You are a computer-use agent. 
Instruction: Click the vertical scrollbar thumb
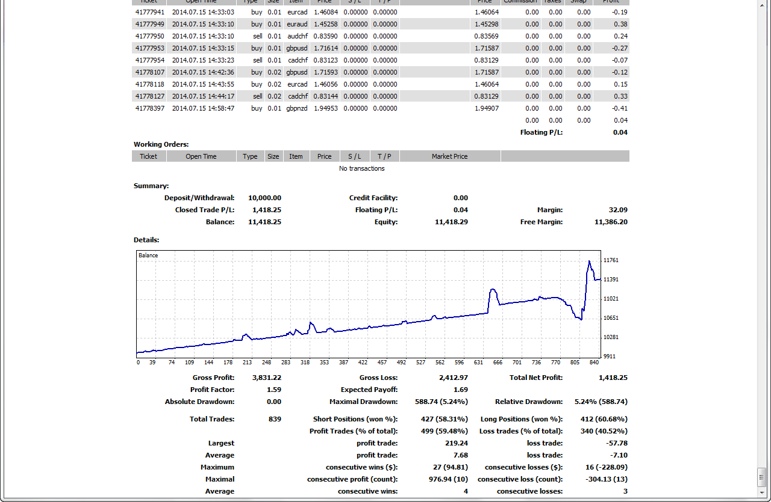[x=761, y=477]
